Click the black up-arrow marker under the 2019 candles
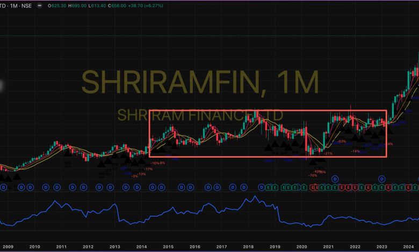 (274, 144)
